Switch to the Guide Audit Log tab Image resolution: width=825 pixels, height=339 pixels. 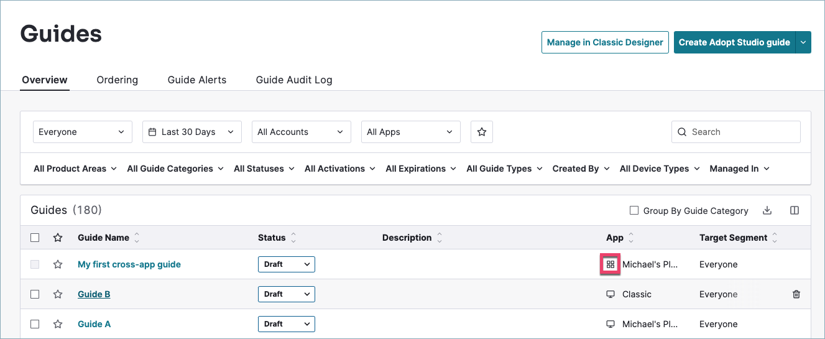coord(294,80)
